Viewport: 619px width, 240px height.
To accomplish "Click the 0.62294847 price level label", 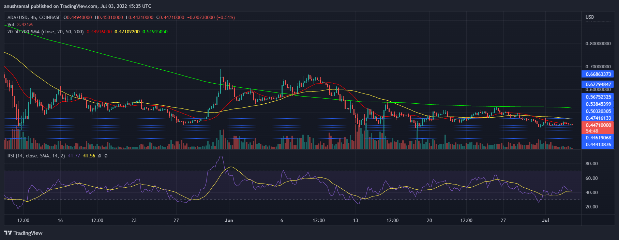I will pyautogui.click(x=598, y=84).
